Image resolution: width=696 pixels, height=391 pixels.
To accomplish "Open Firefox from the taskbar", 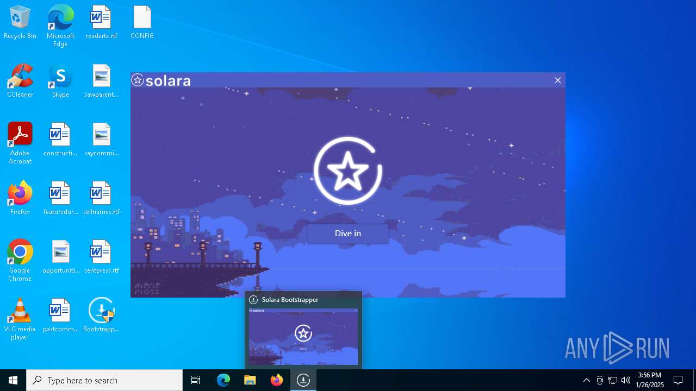I will point(277,380).
